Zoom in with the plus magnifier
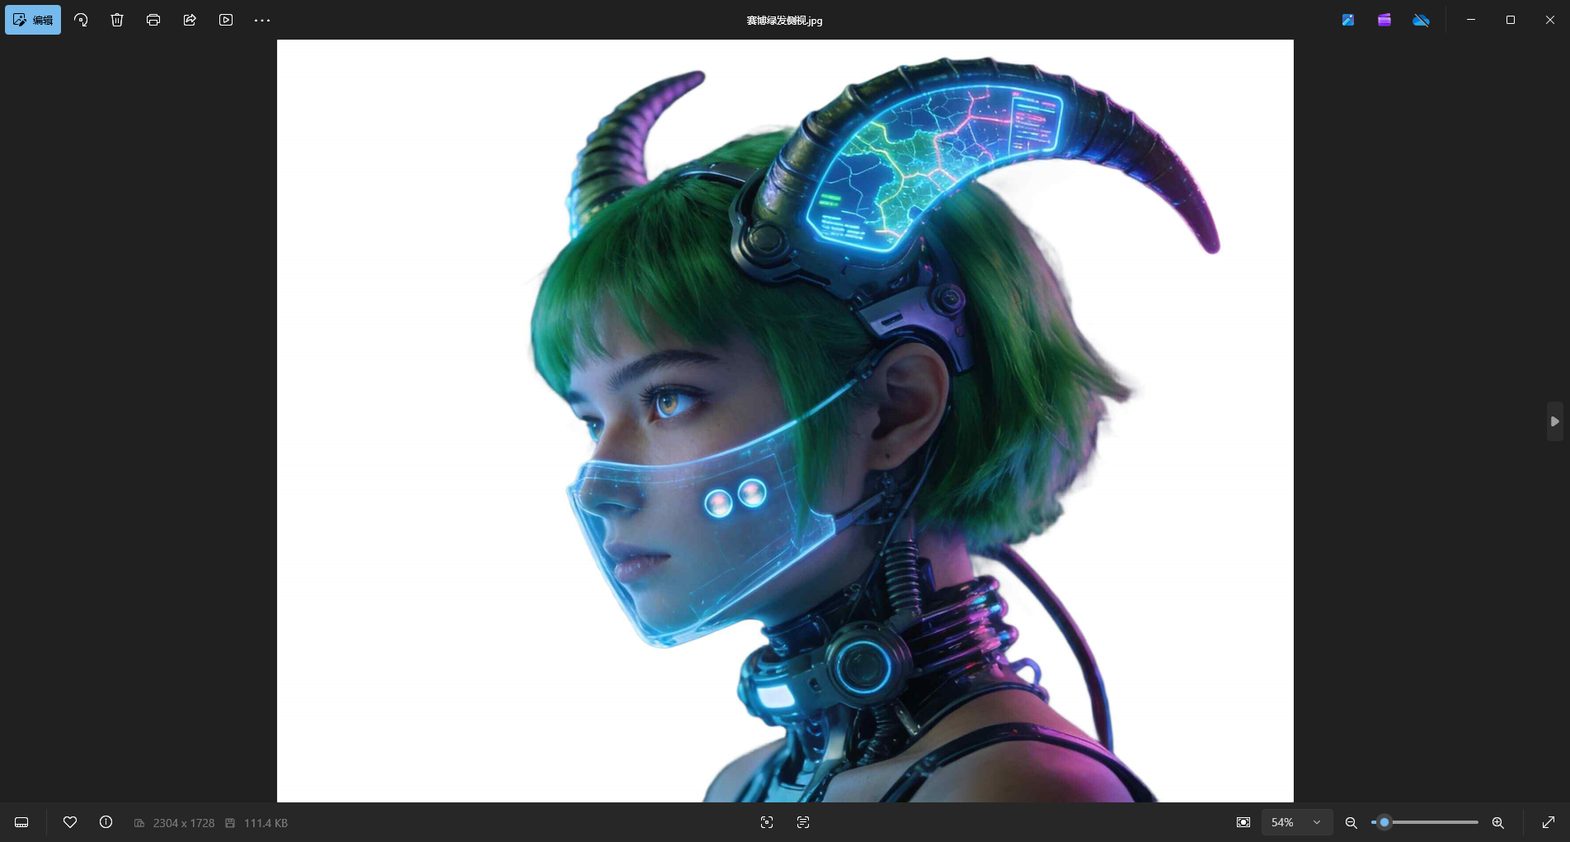Image resolution: width=1570 pixels, height=842 pixels. (x=1498, y=822)
